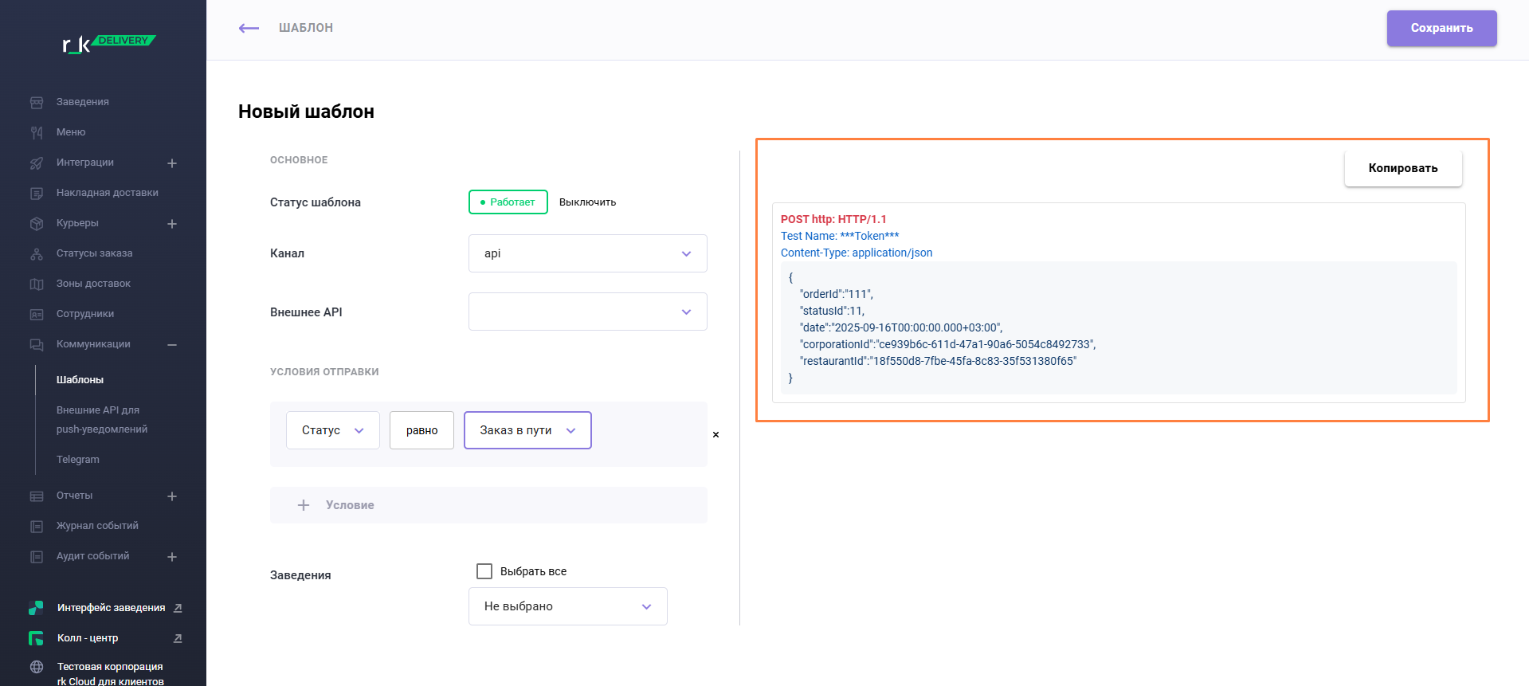Click the Копировать button
This screenshot has width=1529, height=686.
pos(1402,168)
